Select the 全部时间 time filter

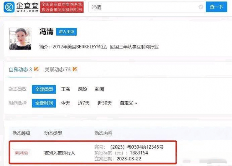tap(44, 103)
